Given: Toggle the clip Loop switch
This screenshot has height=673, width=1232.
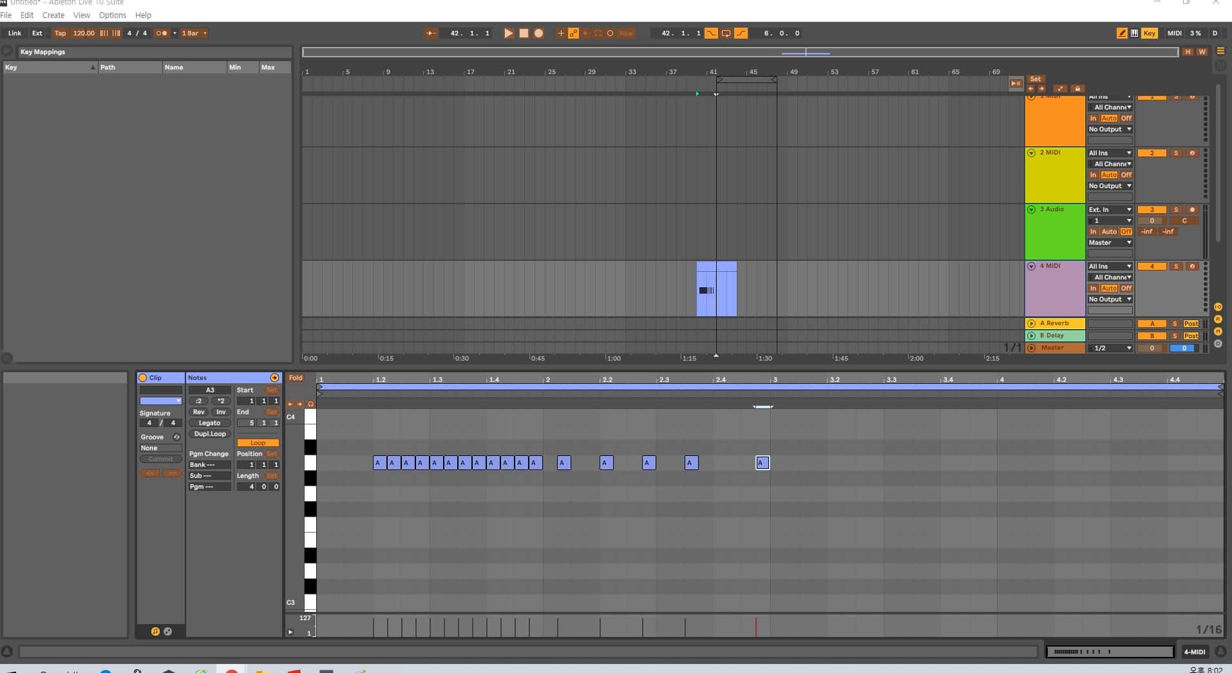Looking at the screenshot, I should (x=258, y=443).
